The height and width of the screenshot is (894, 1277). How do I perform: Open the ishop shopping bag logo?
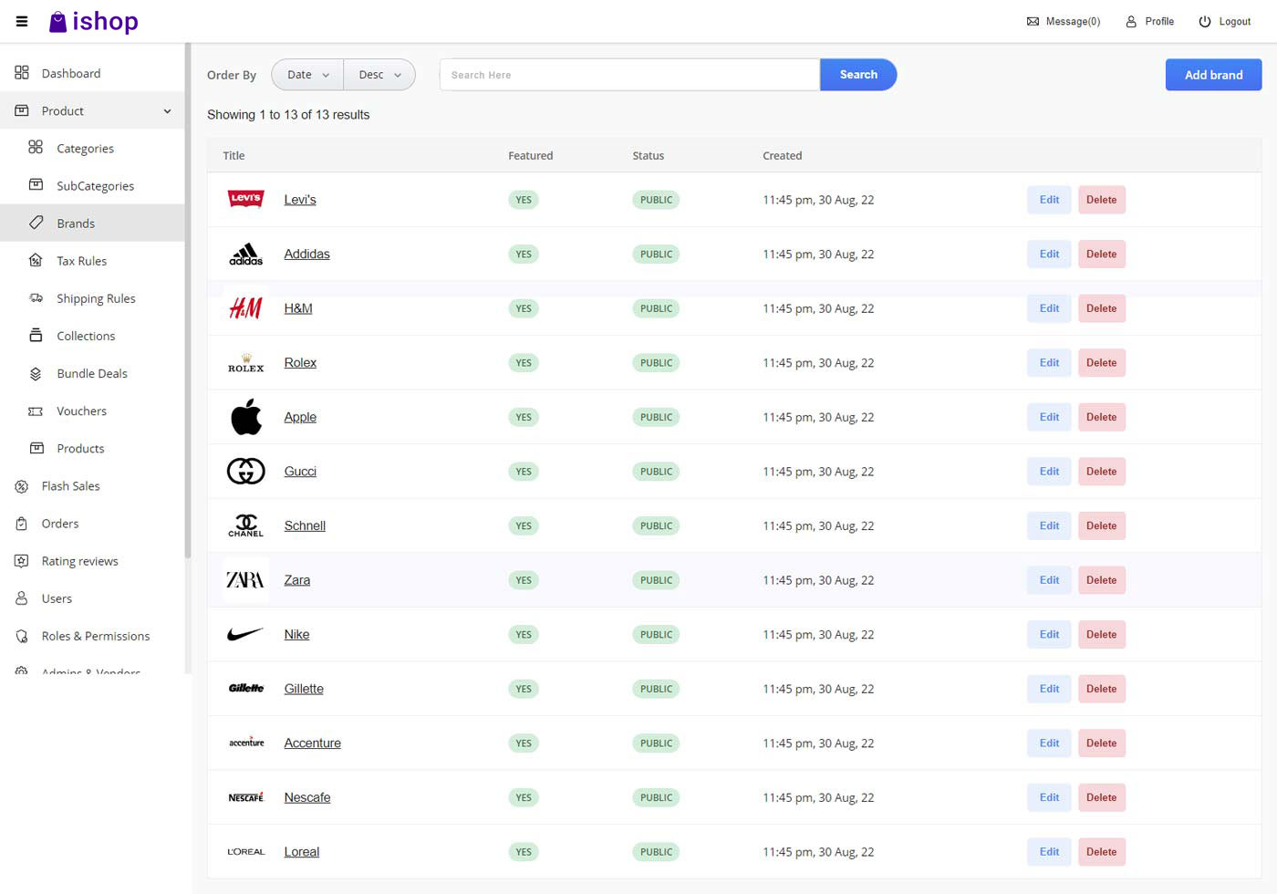pos(57,21)
